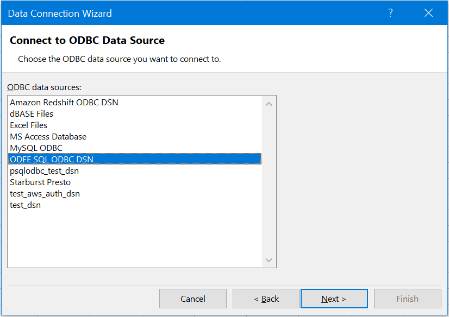Choose psqlodbc_test_dsn from the list
Screen dimensions: 449x317
pos(135,171)
